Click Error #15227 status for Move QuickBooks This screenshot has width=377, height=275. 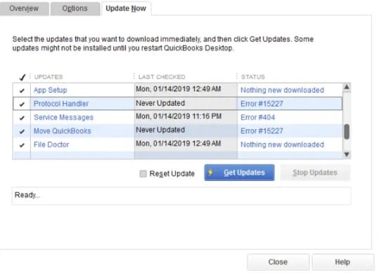click(x=262, y=131)
